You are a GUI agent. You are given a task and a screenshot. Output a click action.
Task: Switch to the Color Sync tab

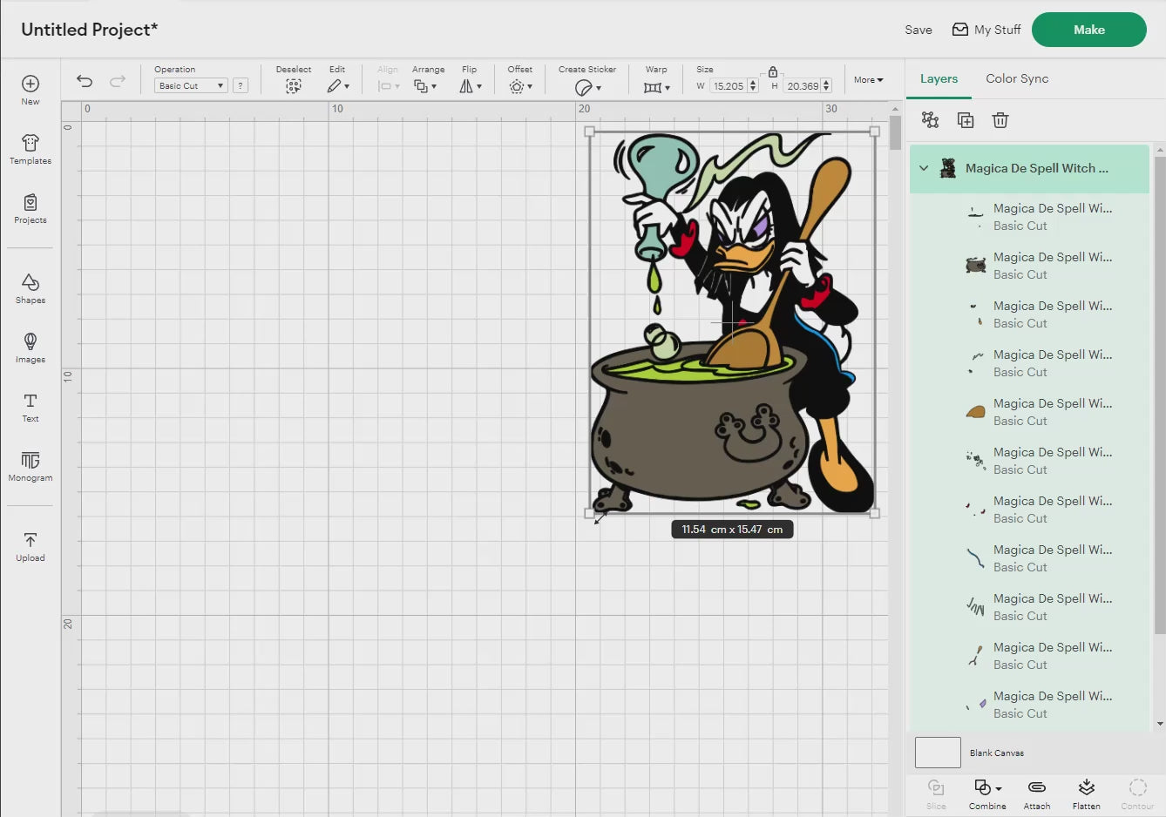coord(1017,78)
